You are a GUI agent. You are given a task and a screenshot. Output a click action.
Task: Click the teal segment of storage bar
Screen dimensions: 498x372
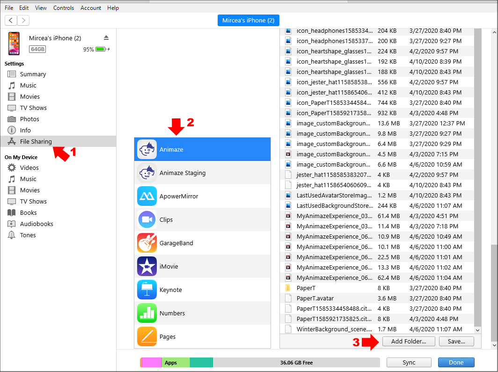coord(201,362)
